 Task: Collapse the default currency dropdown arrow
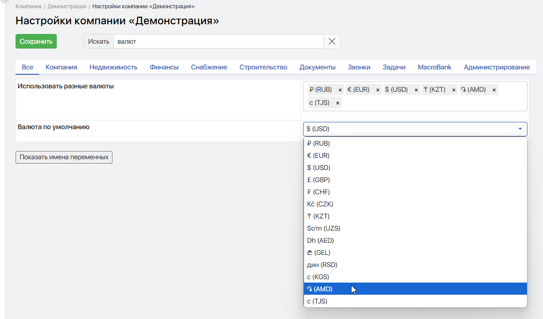click(x=520, y=129)
